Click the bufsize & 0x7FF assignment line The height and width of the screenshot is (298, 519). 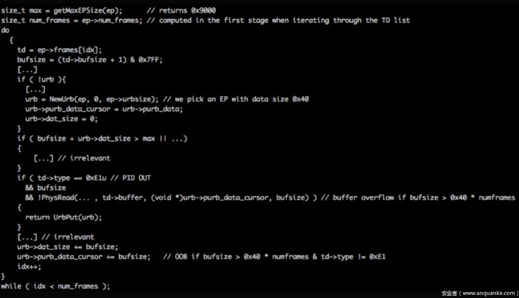click(x=90, y=59)
